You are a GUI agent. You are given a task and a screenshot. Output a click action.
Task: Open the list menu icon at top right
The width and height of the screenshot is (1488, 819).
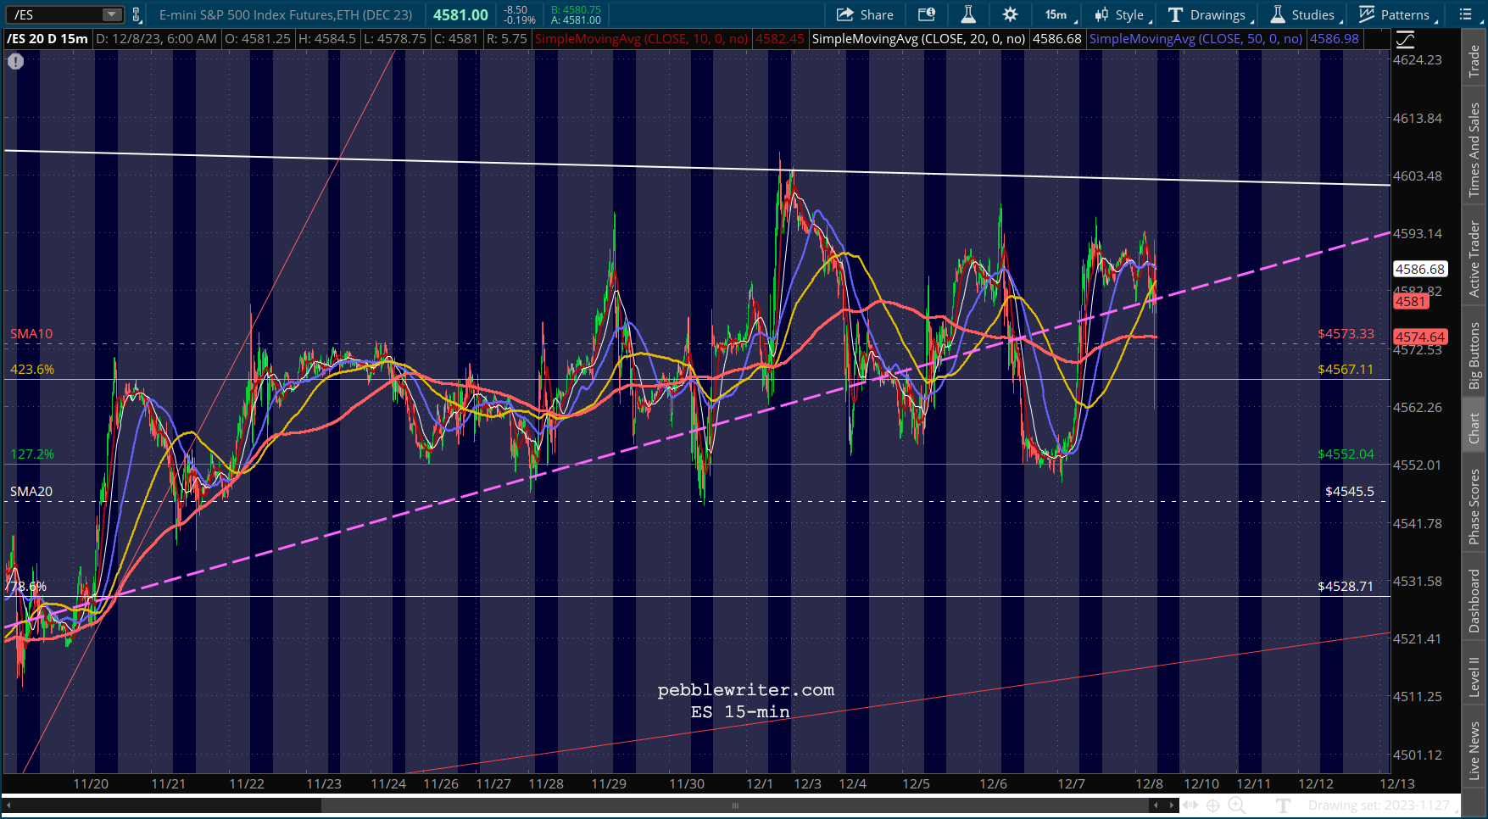[x=1465, y=14]
